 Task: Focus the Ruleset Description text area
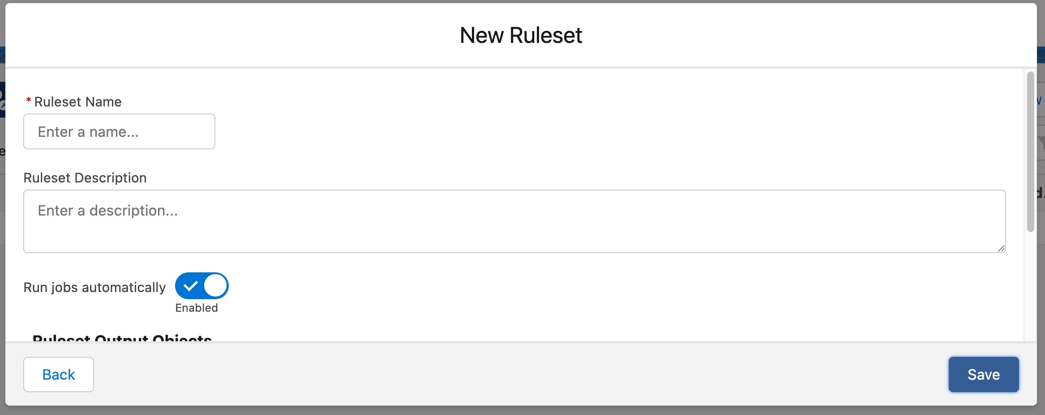[514, 221]
